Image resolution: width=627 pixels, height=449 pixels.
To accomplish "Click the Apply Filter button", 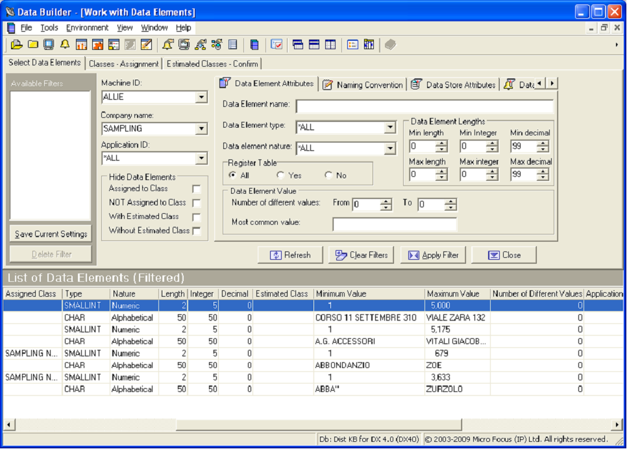I will [433, 255].
